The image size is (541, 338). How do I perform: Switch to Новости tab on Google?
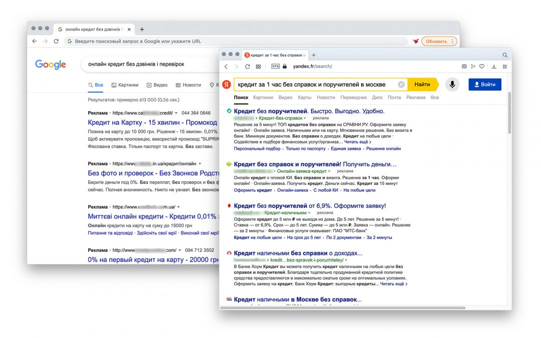(188, 85)
